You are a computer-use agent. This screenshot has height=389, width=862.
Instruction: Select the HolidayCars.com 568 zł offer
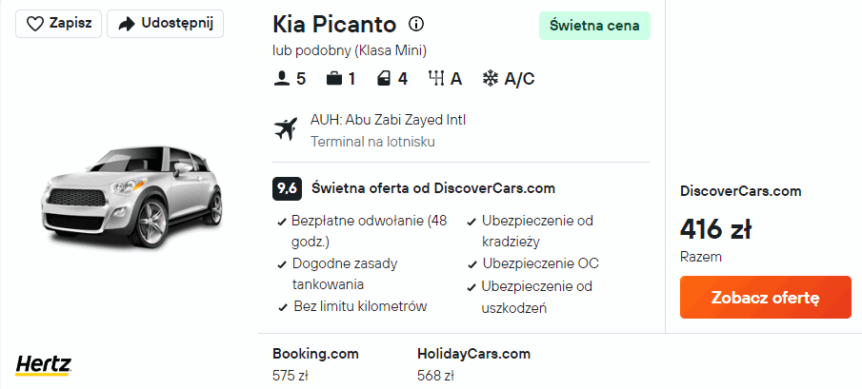pyautogui.click(x=473, y=363)
